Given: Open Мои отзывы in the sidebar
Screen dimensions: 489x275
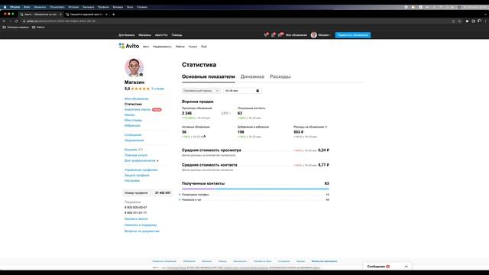Looking at the screenshot, I should (133, 120).
